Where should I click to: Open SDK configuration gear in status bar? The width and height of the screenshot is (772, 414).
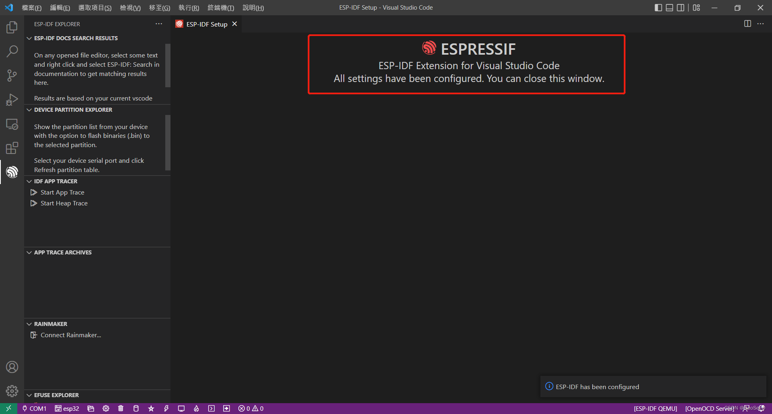[106, 408]
